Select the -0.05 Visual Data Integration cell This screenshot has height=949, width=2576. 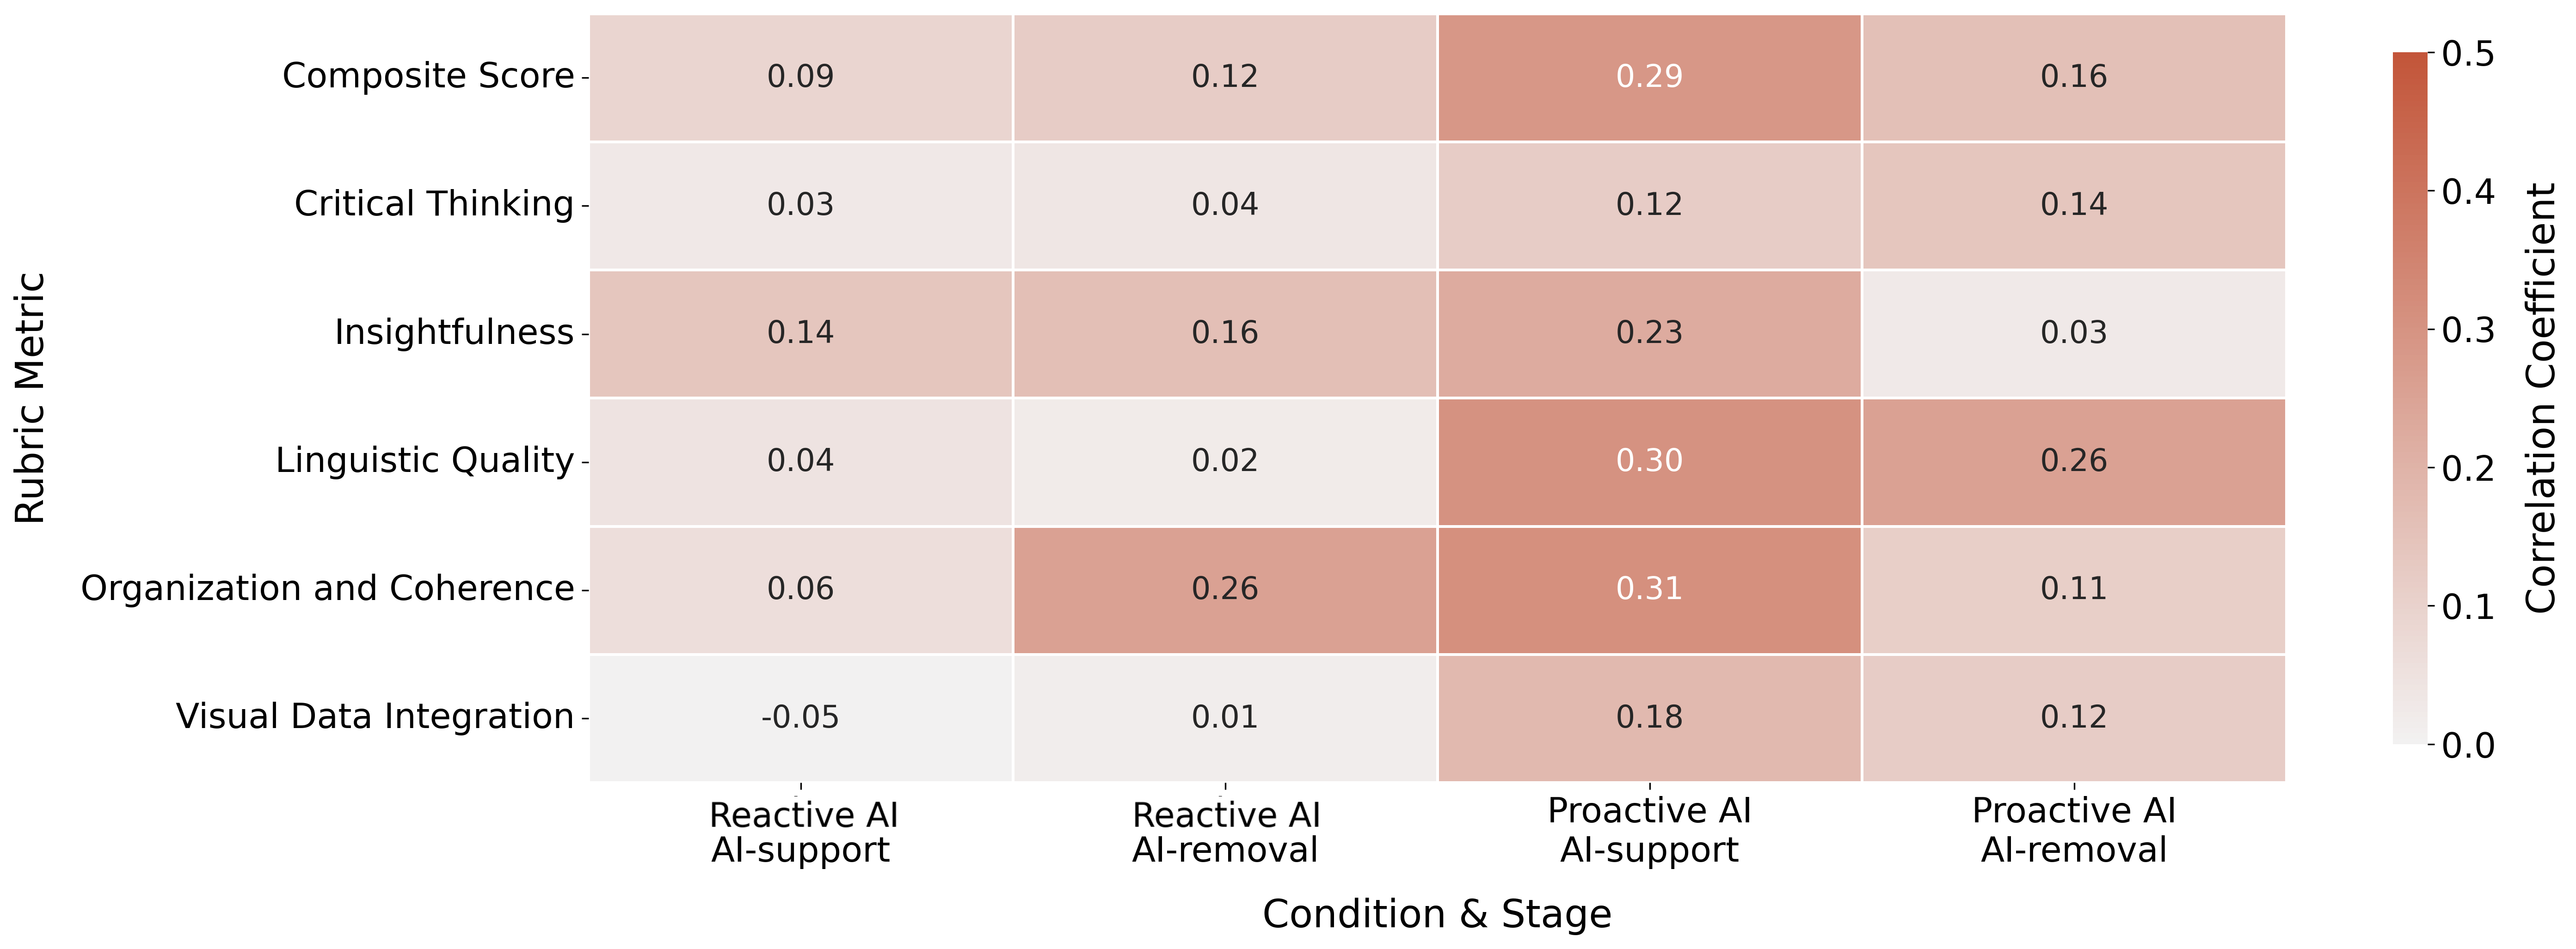point(800,717)
